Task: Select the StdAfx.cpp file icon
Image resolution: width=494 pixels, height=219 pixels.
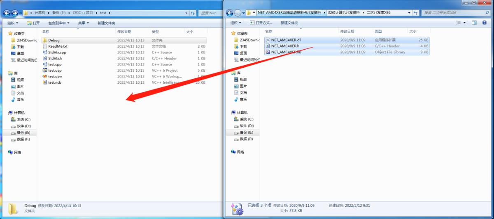Action: click(x=45, y=52)
